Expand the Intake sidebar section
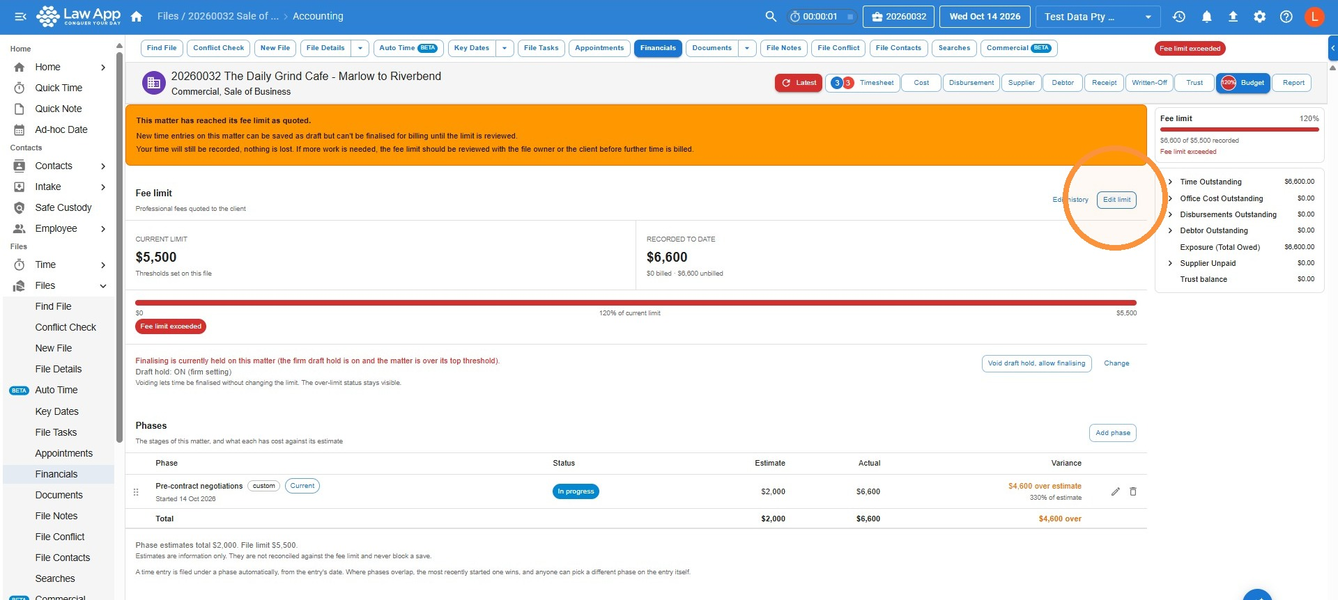 coord(103,187)
